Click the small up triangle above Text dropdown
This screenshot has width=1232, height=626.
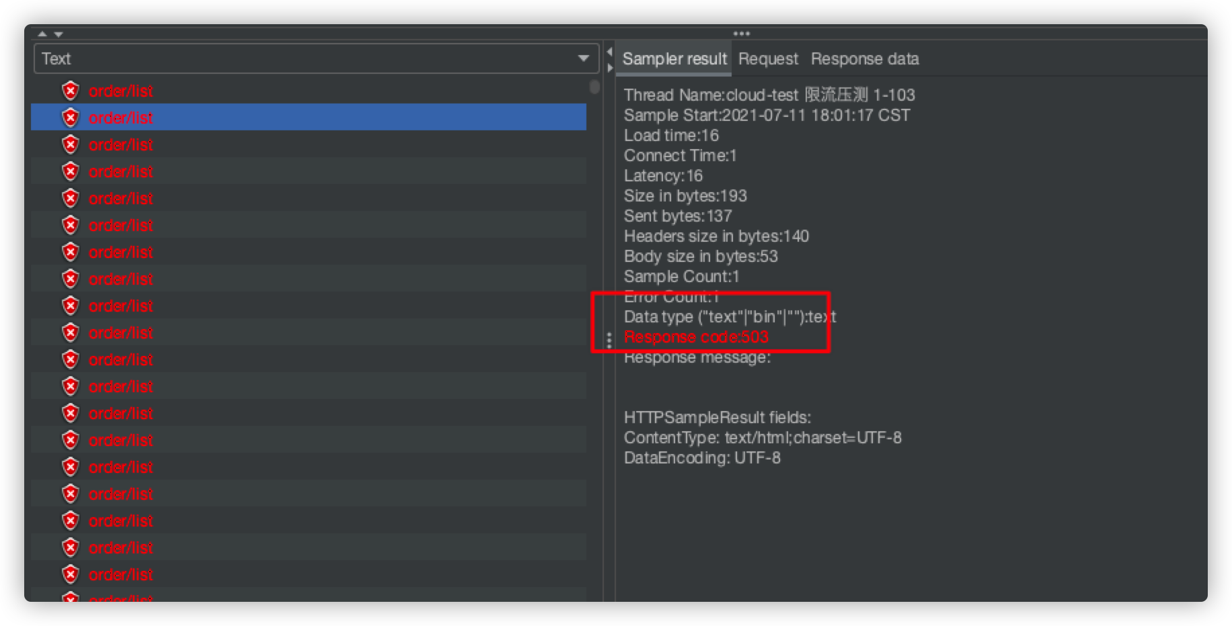43,34
